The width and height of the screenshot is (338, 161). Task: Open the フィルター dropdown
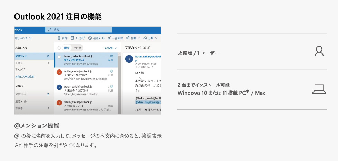click(110, 48)
